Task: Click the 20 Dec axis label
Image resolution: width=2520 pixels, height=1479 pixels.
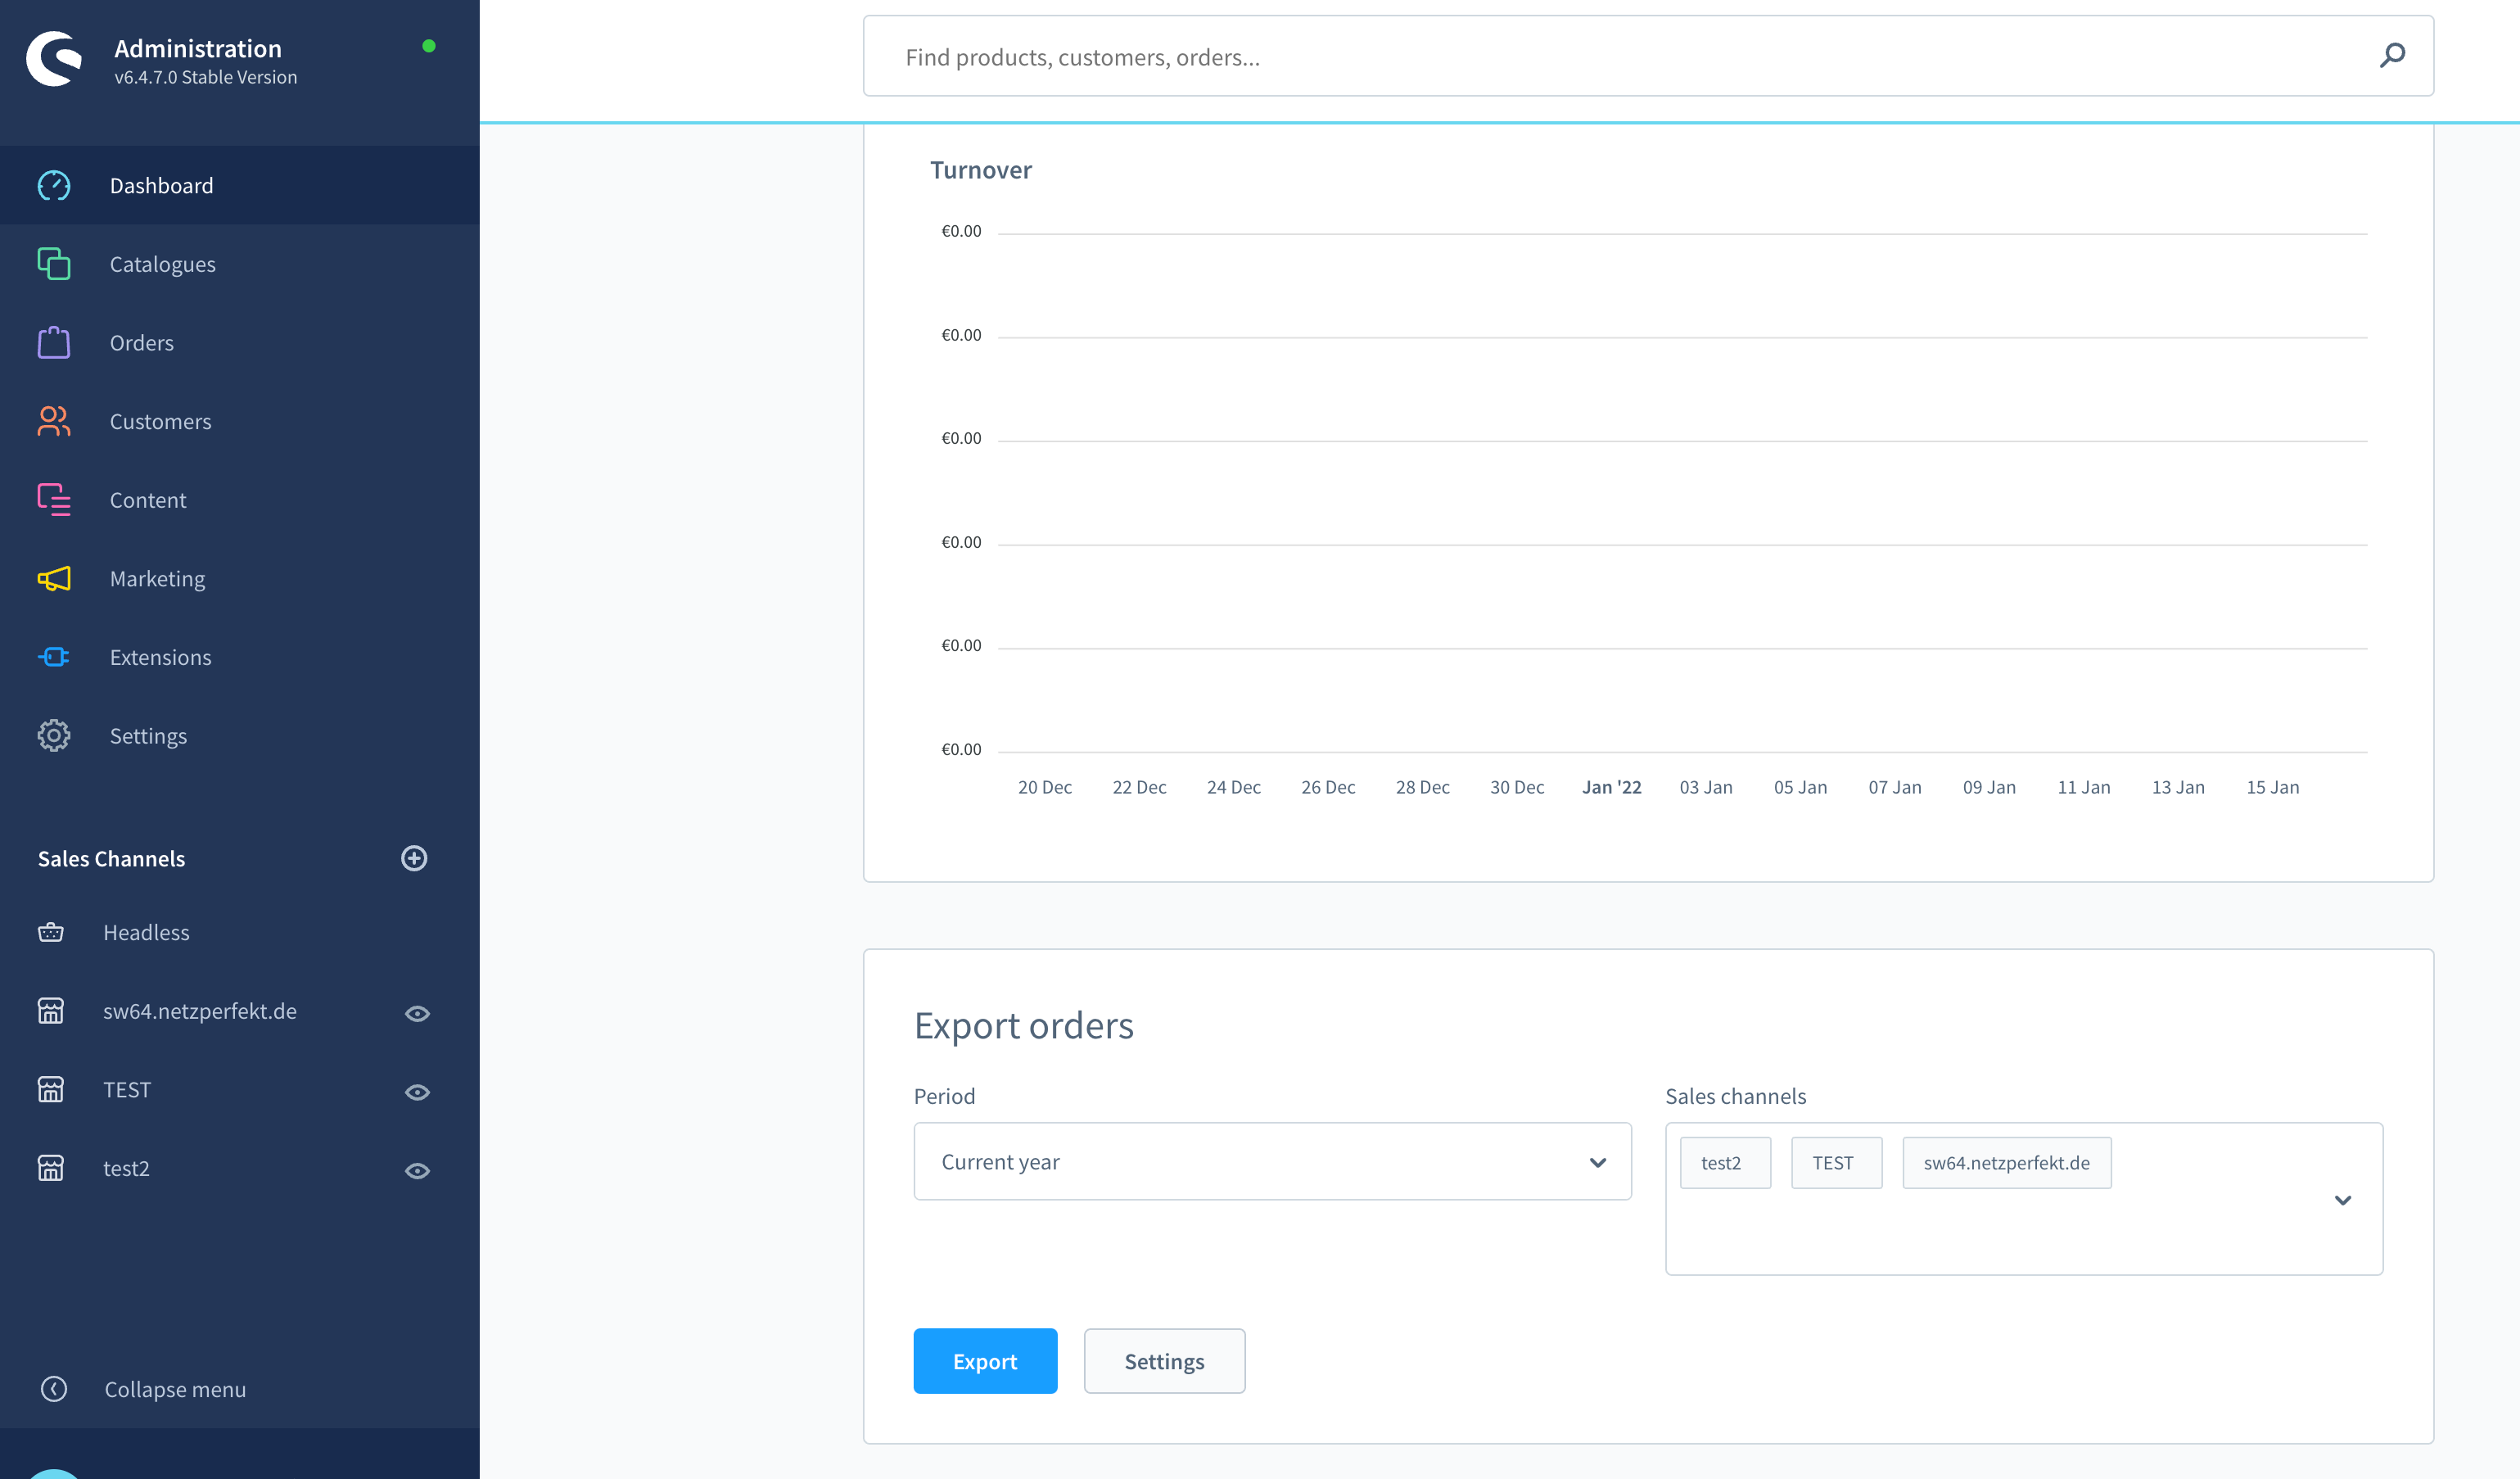Action: pos(1044,787)
